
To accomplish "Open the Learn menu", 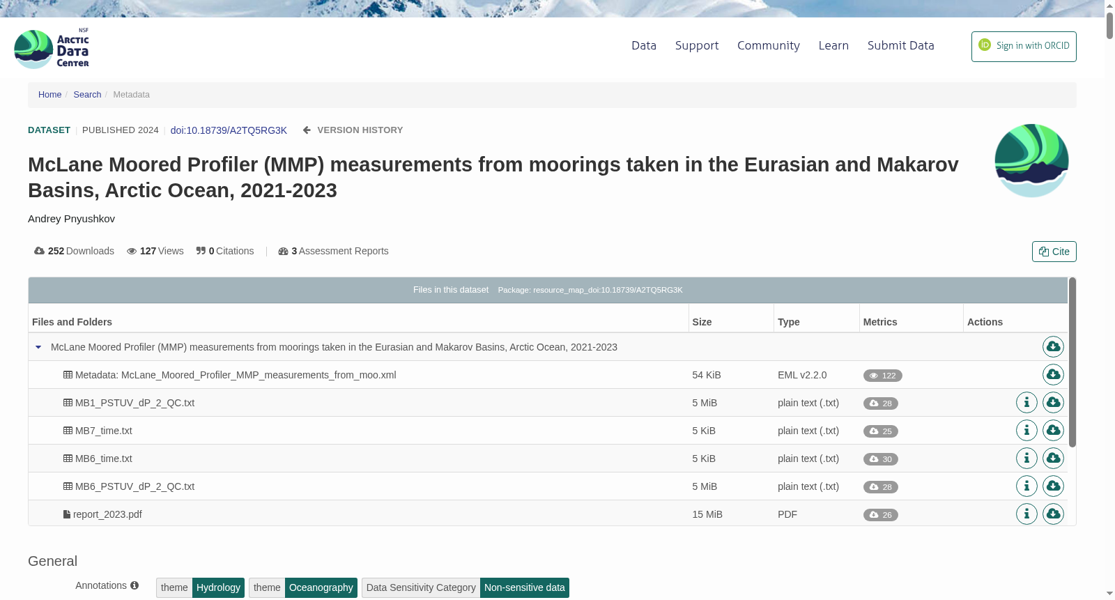I will point(833,45).
